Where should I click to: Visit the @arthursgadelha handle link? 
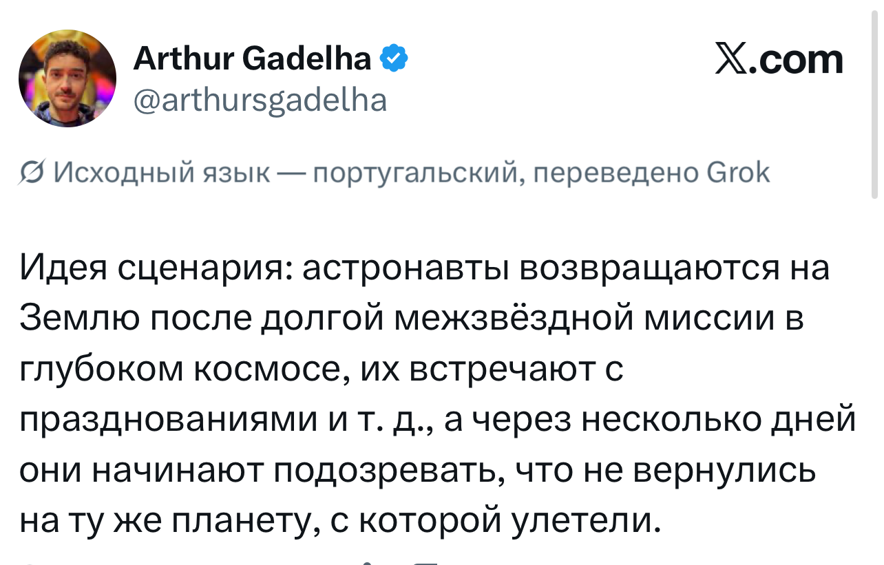pos(260,100)
